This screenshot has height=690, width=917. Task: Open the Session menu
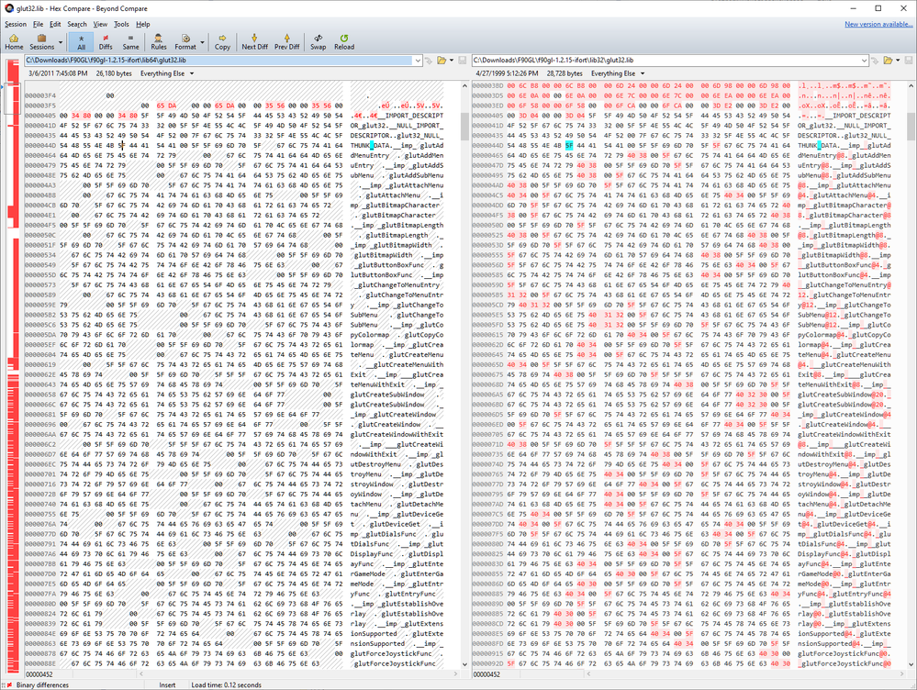tap(16, 24)
